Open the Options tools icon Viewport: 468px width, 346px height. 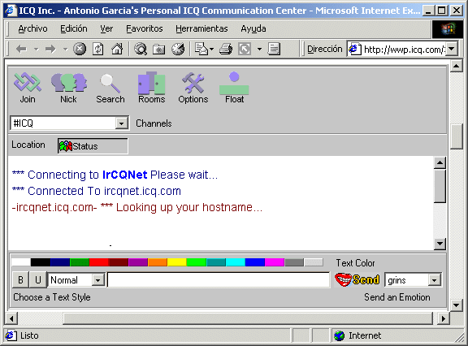[193, 83]
